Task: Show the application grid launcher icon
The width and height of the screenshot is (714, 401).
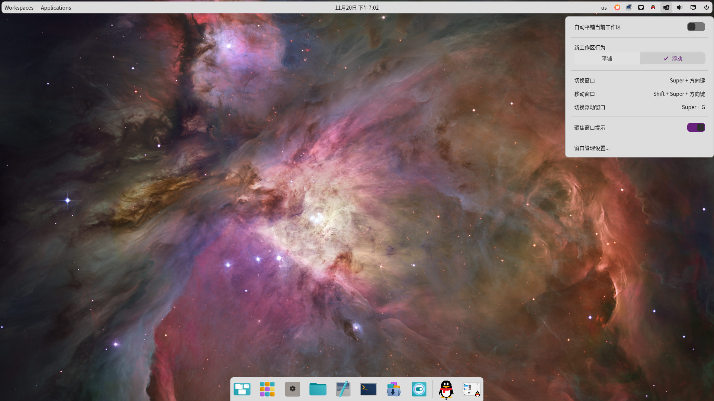Action: 267,389
